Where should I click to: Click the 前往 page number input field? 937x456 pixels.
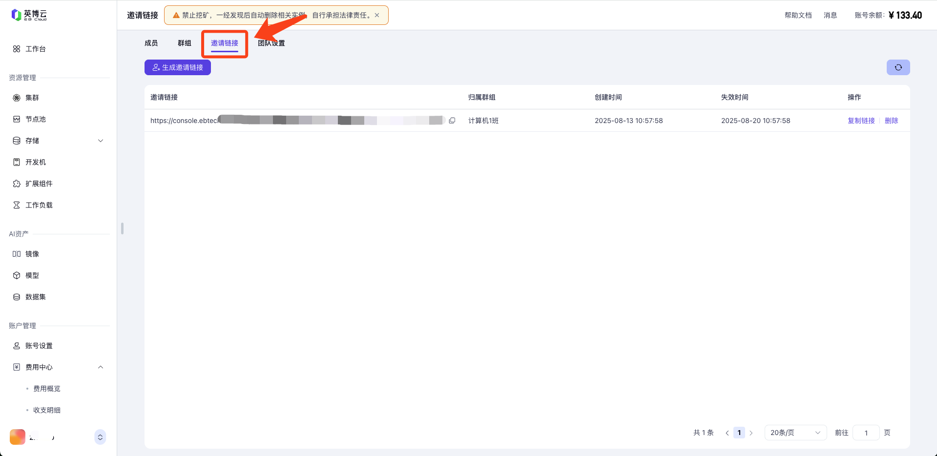point(866,433)
